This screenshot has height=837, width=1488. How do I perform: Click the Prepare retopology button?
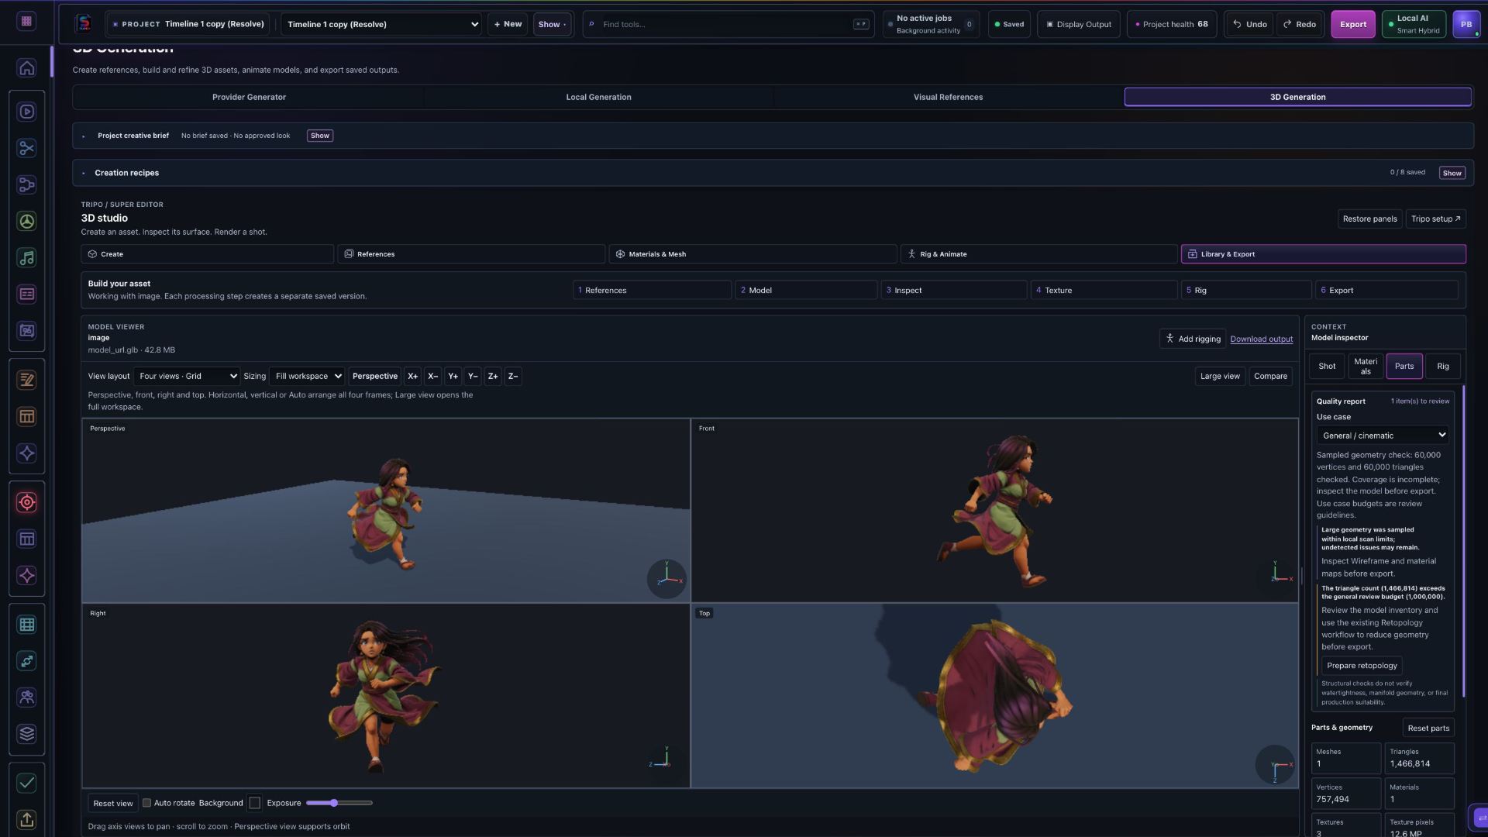[1362, 666]
